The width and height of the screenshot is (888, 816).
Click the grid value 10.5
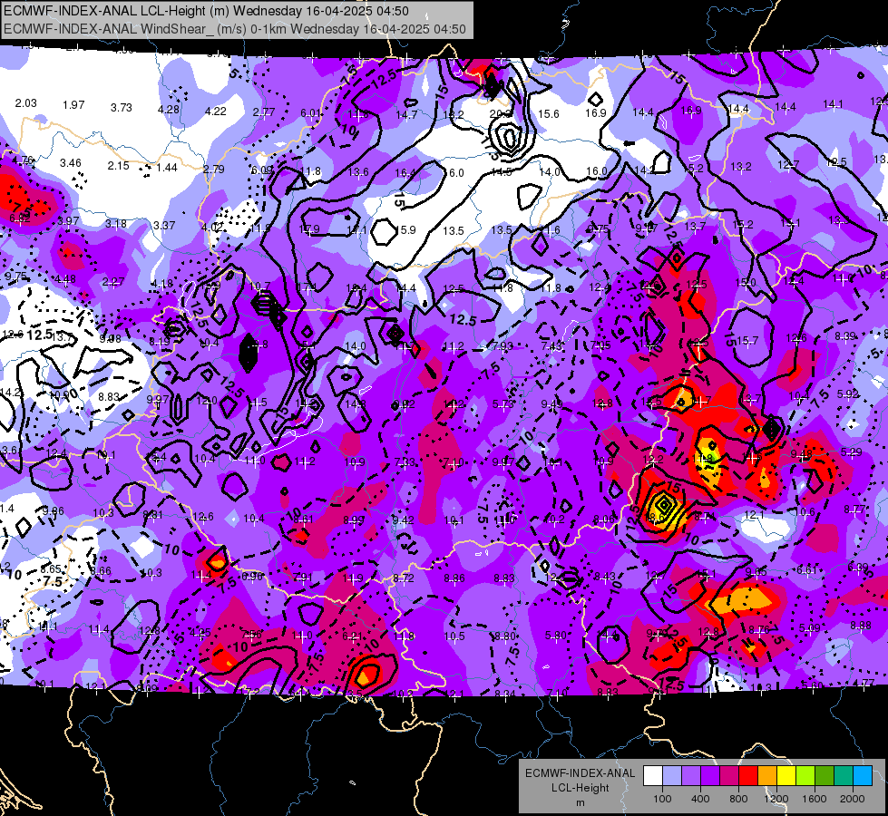(454, 636)
